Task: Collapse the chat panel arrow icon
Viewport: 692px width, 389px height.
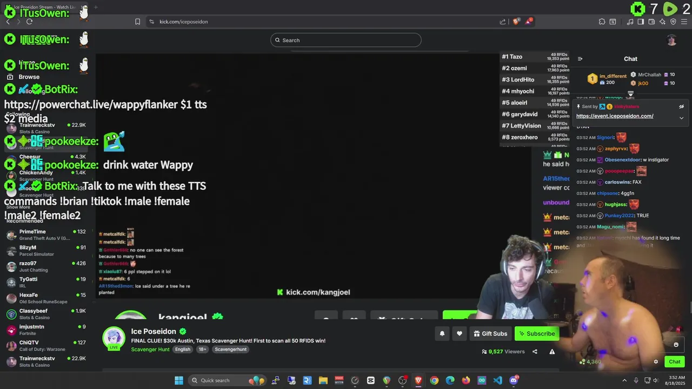Action: click(x=580, y=59)
